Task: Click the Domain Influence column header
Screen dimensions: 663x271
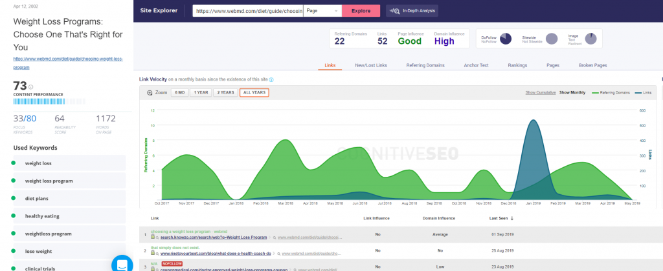Action: coord(439,218)
